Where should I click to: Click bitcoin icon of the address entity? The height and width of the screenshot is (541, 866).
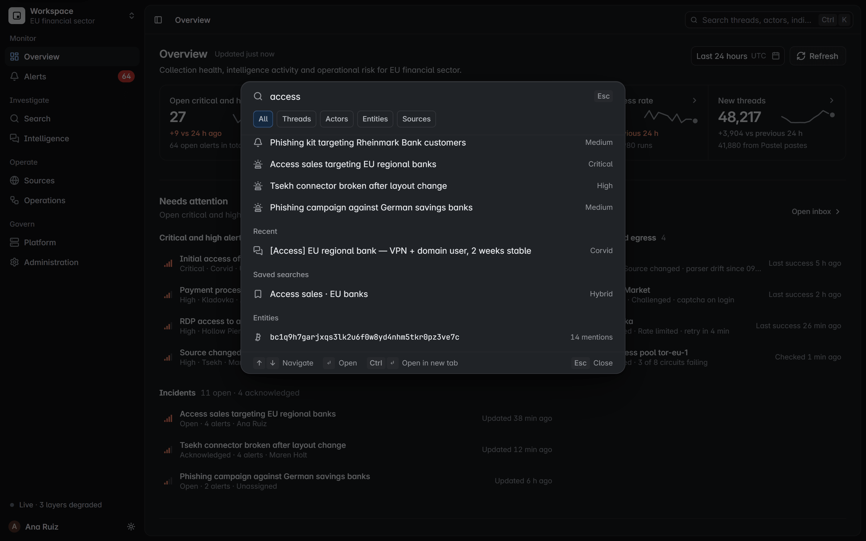pos(258,337)
